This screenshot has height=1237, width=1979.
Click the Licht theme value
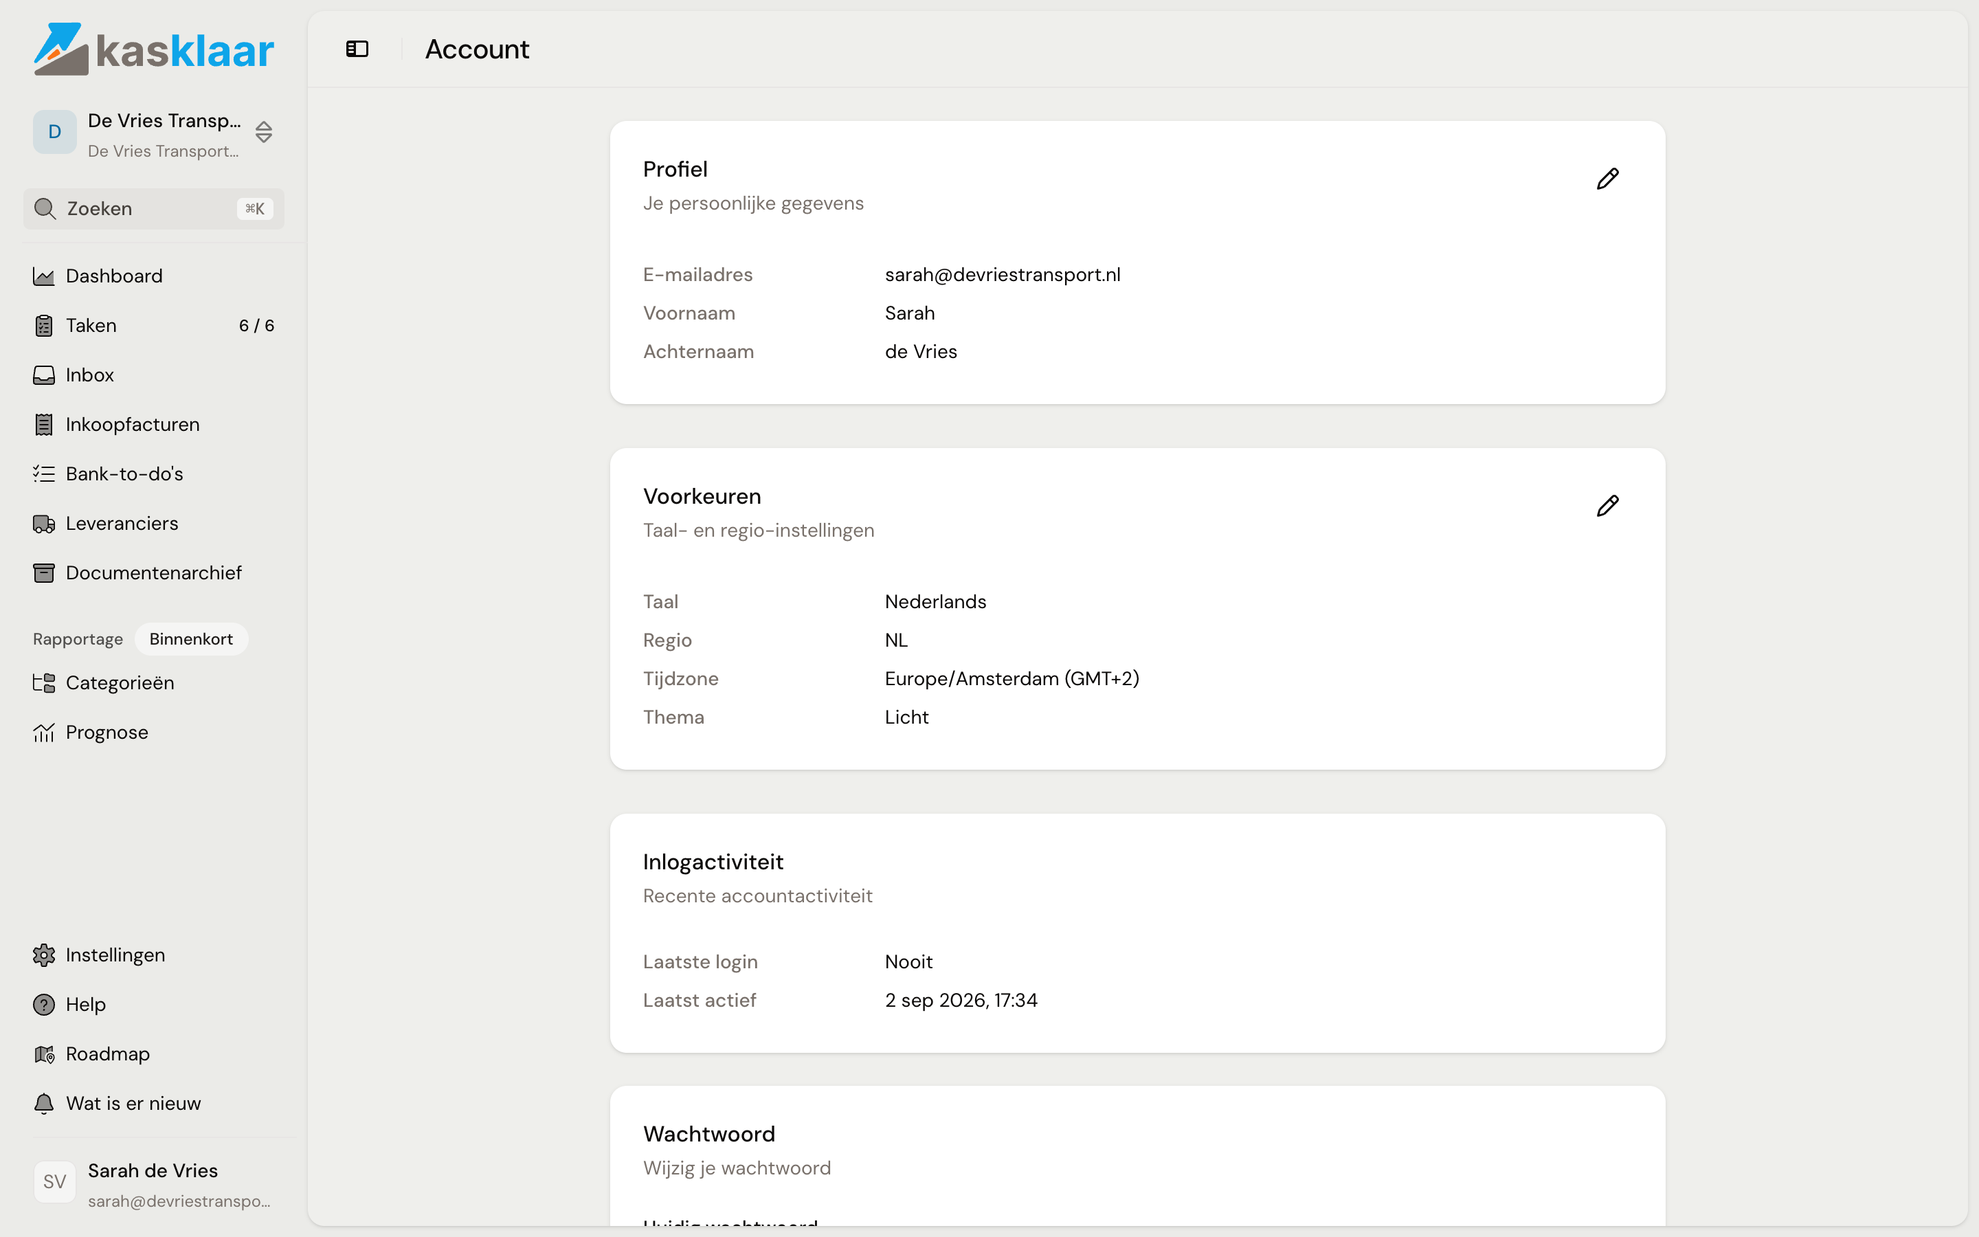pyautogui.click(x=907, y=717)
